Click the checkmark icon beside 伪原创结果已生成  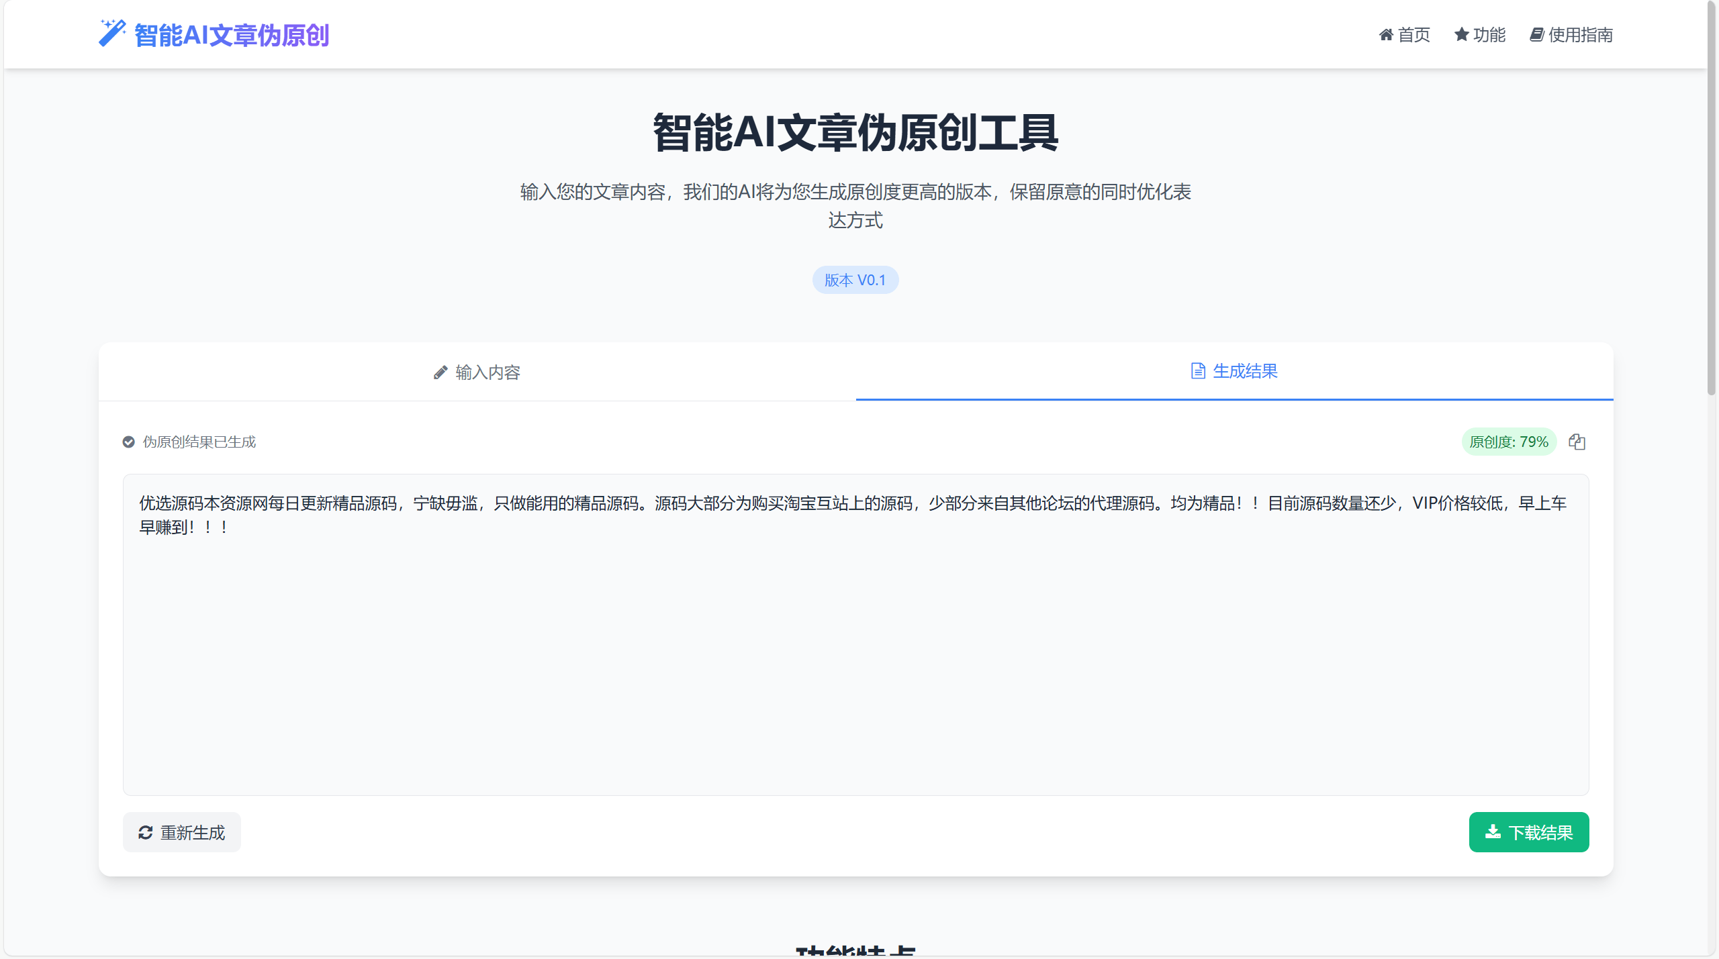pyautogui.click(x=128, y=442)
